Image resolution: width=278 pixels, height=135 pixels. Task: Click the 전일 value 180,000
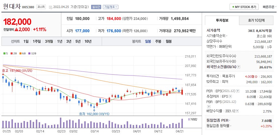(x=82, y=19)
